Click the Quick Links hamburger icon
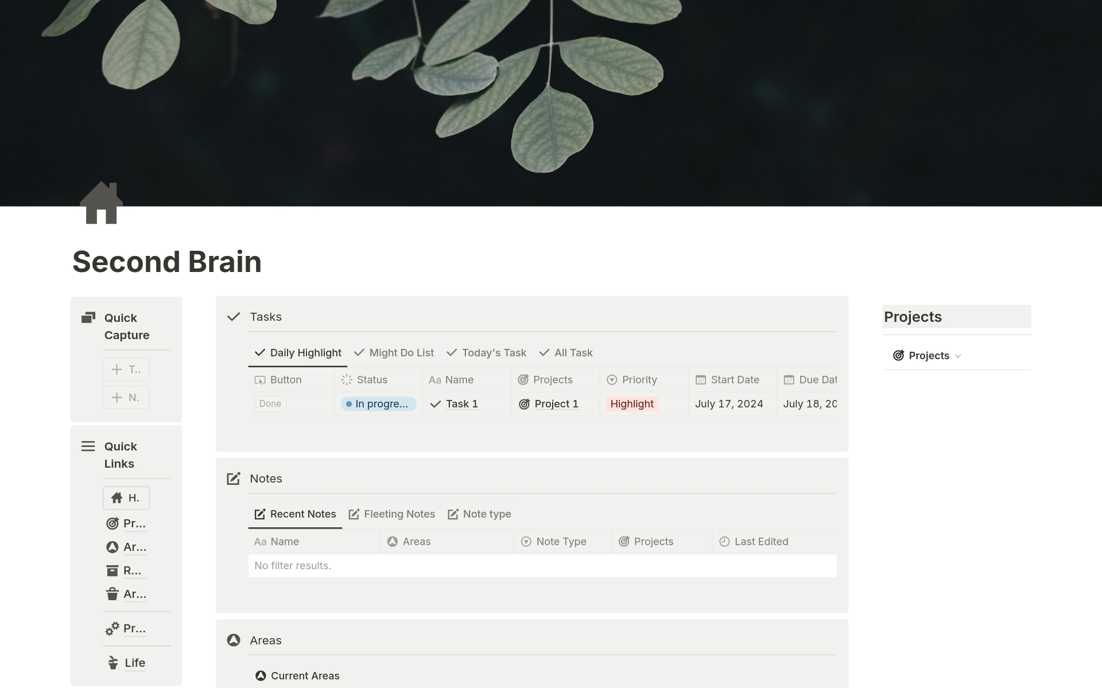This screenshot has width=1102, height=688. [88, 446]
